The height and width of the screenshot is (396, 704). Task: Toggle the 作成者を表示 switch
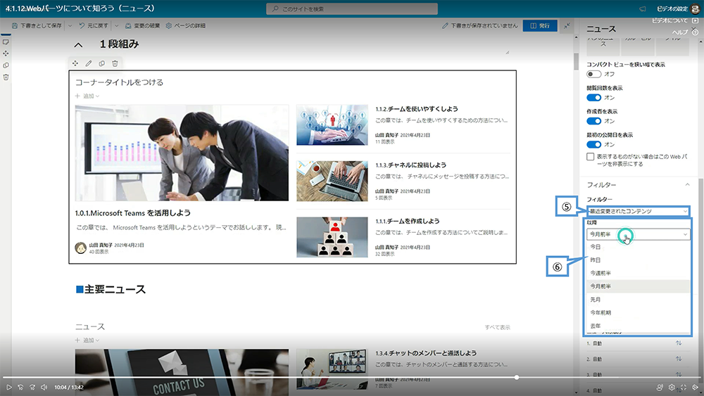click(x=593, y=121)
